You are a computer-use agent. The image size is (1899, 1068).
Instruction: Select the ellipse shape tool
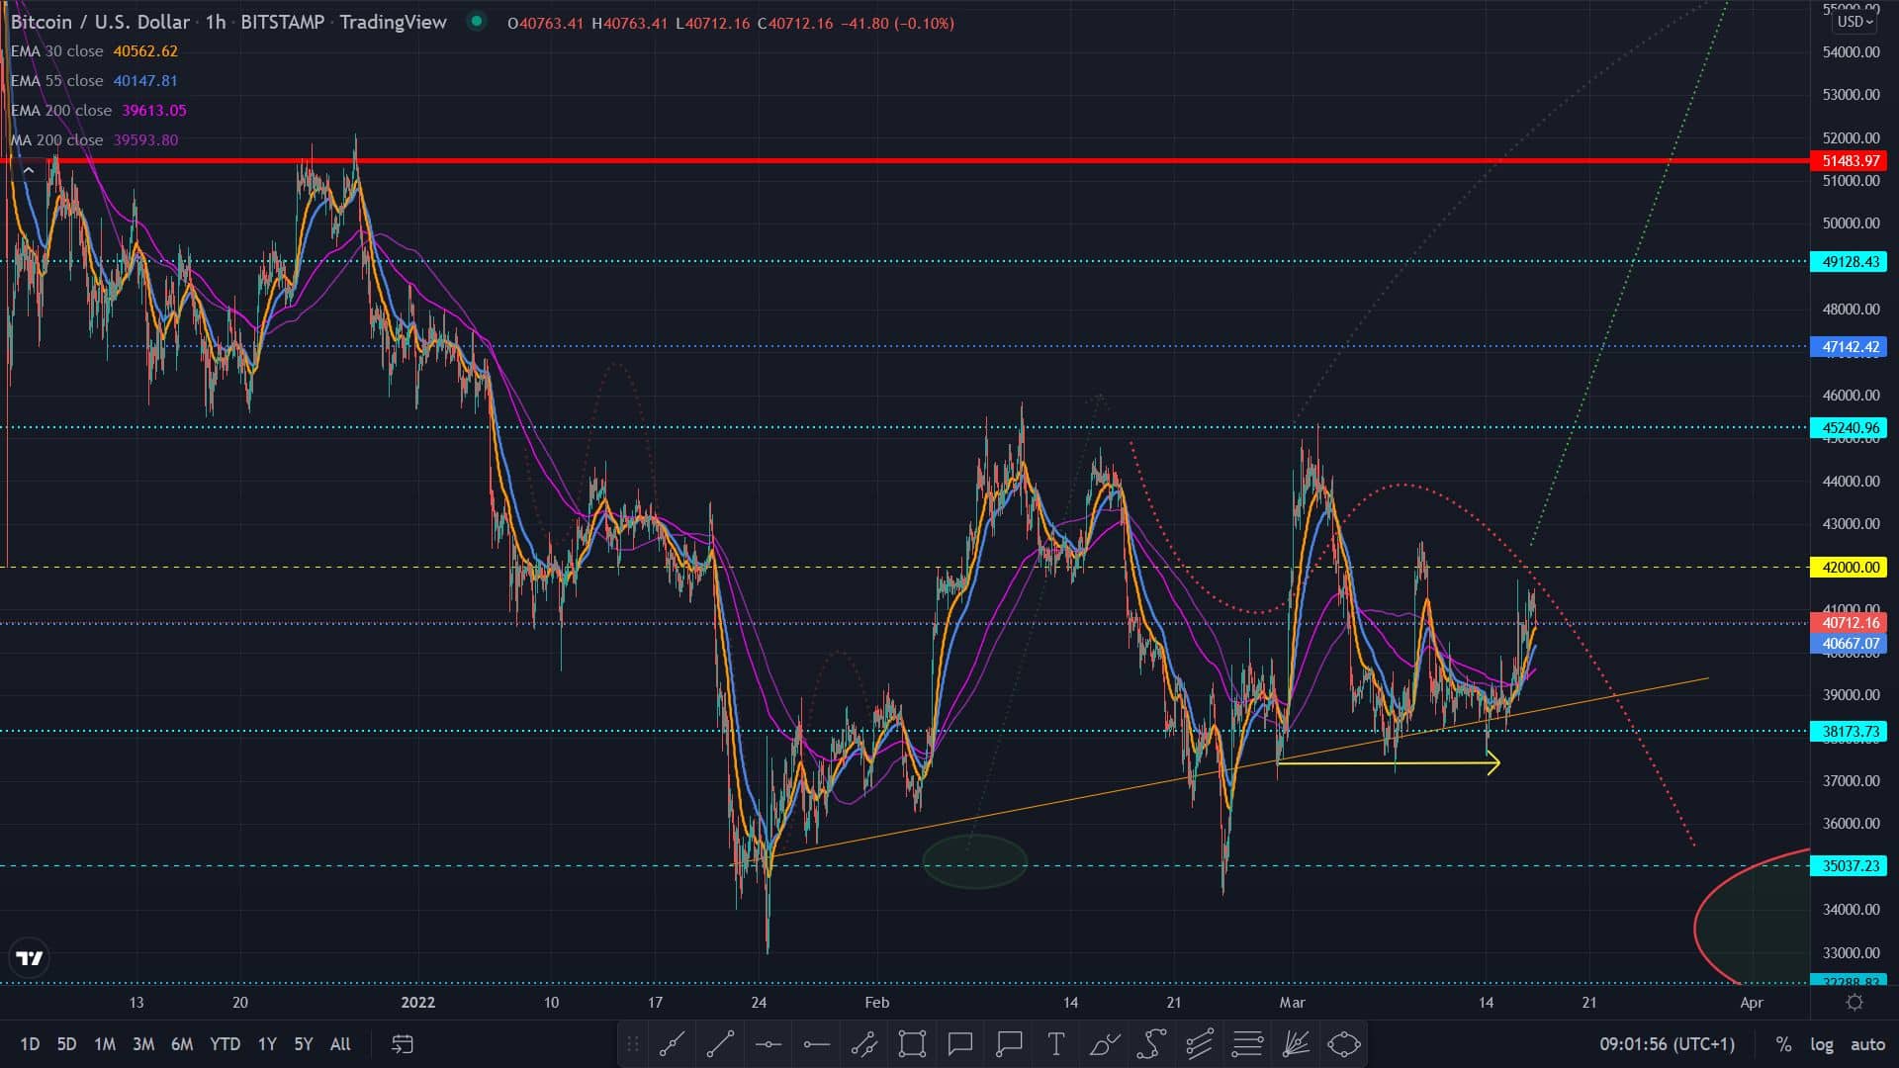(1344, 1043)
